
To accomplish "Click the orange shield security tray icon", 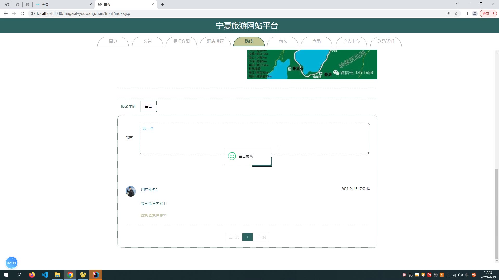I will (x=423, y=275).
